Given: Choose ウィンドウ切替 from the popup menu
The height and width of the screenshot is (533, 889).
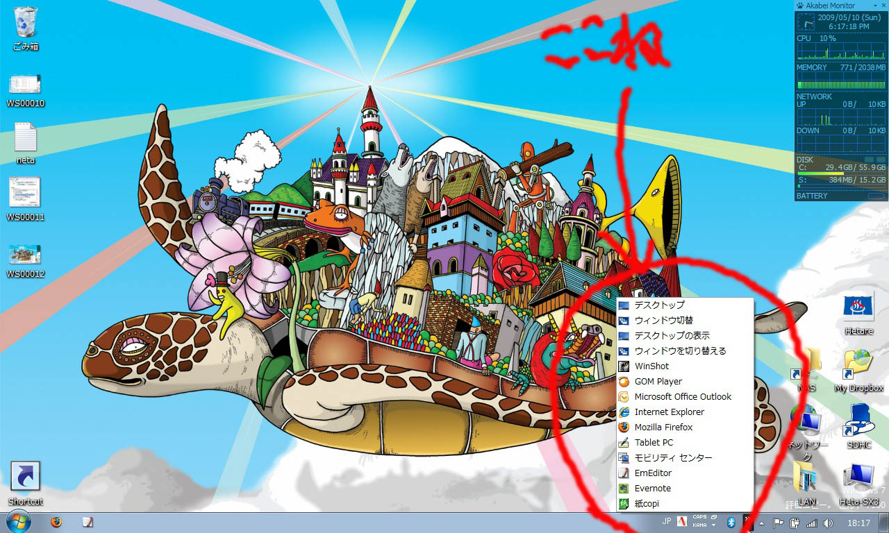Looking at the screenshot, I should [x=685, y=320].
